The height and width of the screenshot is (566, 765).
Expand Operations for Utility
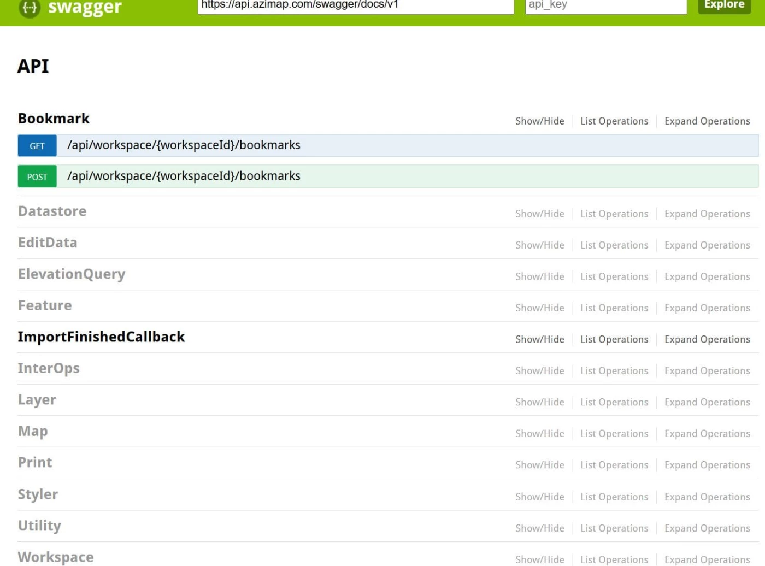(x=707, y=528)
